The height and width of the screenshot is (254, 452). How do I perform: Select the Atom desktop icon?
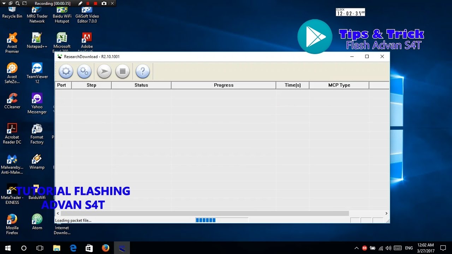click(37, 222)
